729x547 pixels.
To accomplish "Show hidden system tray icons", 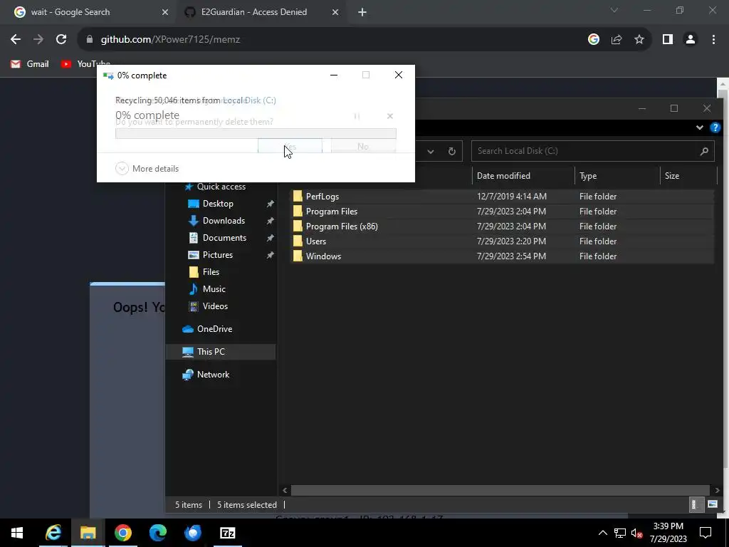I will pyautogui.click(x=602, y=533).
